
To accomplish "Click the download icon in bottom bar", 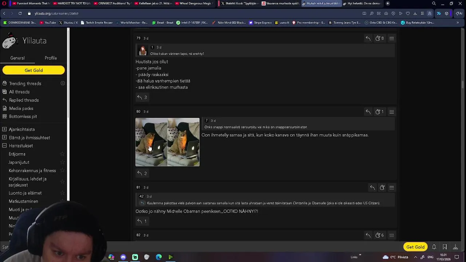I will point(455,247).
